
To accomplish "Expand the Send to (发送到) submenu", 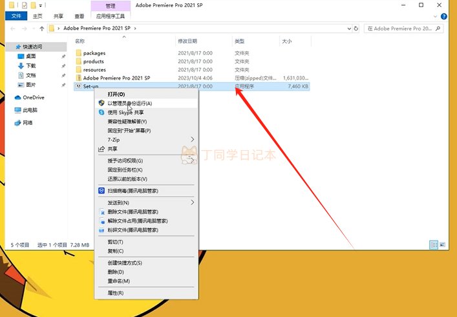I will point(146,202).
